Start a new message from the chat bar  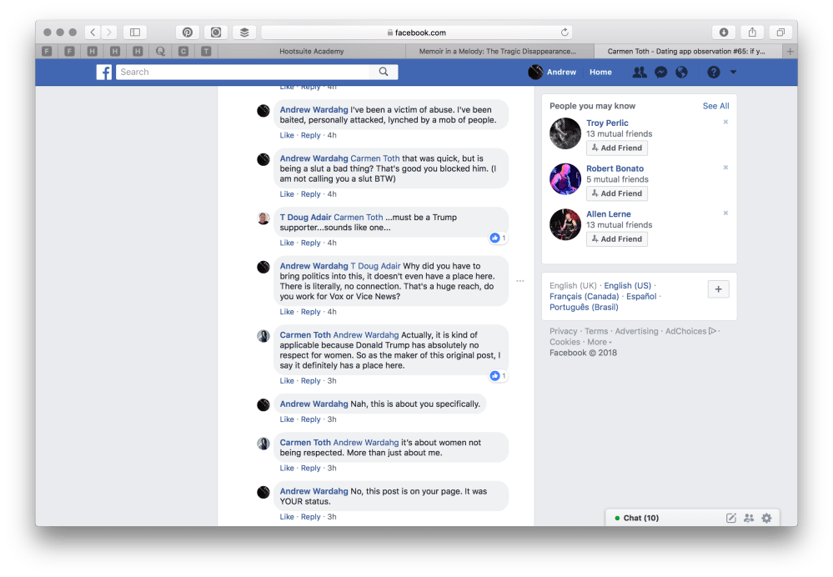(x=731, y=518)
